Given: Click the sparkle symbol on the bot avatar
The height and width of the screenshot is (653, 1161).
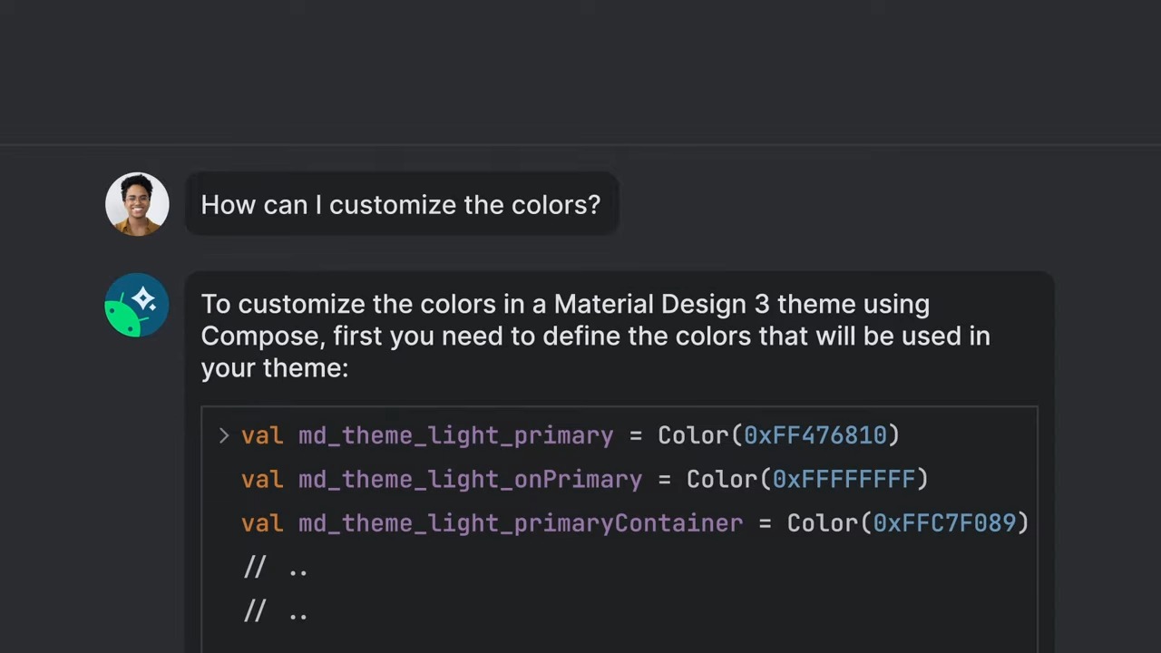Looking at the screenshot, I should click(x=145, y=297).
